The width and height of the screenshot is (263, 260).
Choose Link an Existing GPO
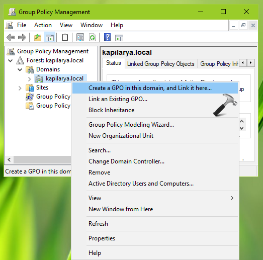pos(155,99)
